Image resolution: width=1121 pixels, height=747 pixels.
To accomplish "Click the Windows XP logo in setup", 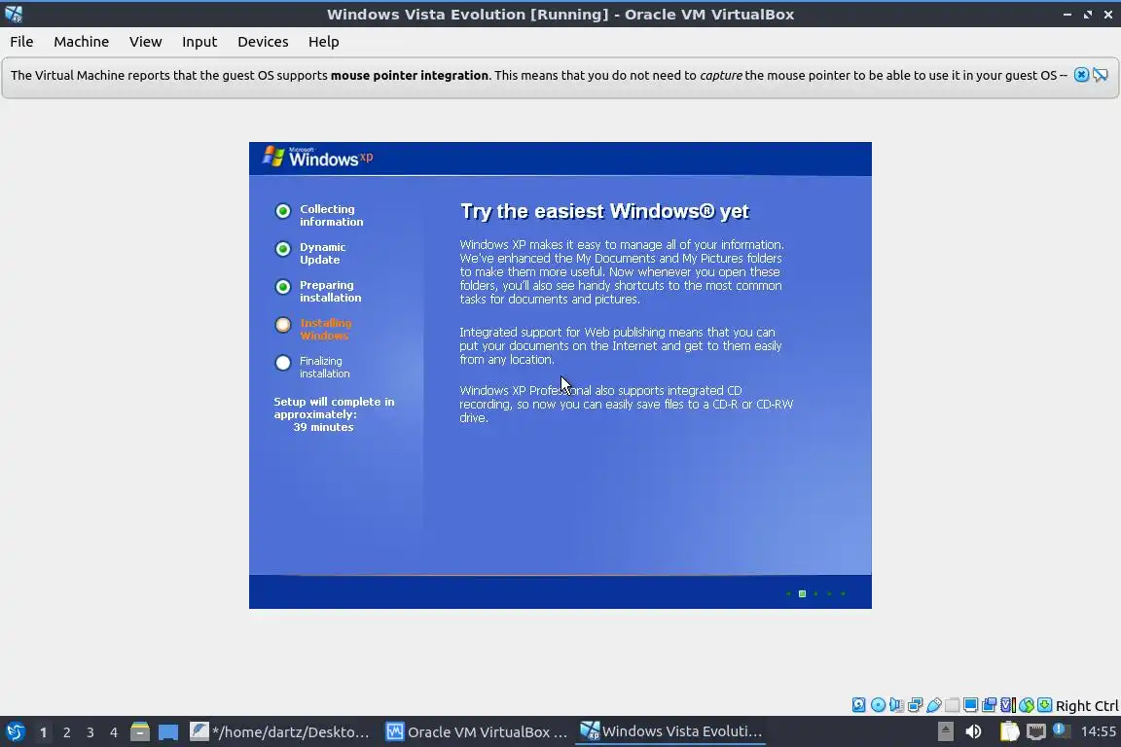I will [x=317, y=158].
